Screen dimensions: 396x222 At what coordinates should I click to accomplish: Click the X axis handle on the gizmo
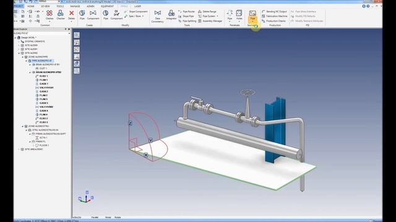pyautogui.click(x=146, y=155)
